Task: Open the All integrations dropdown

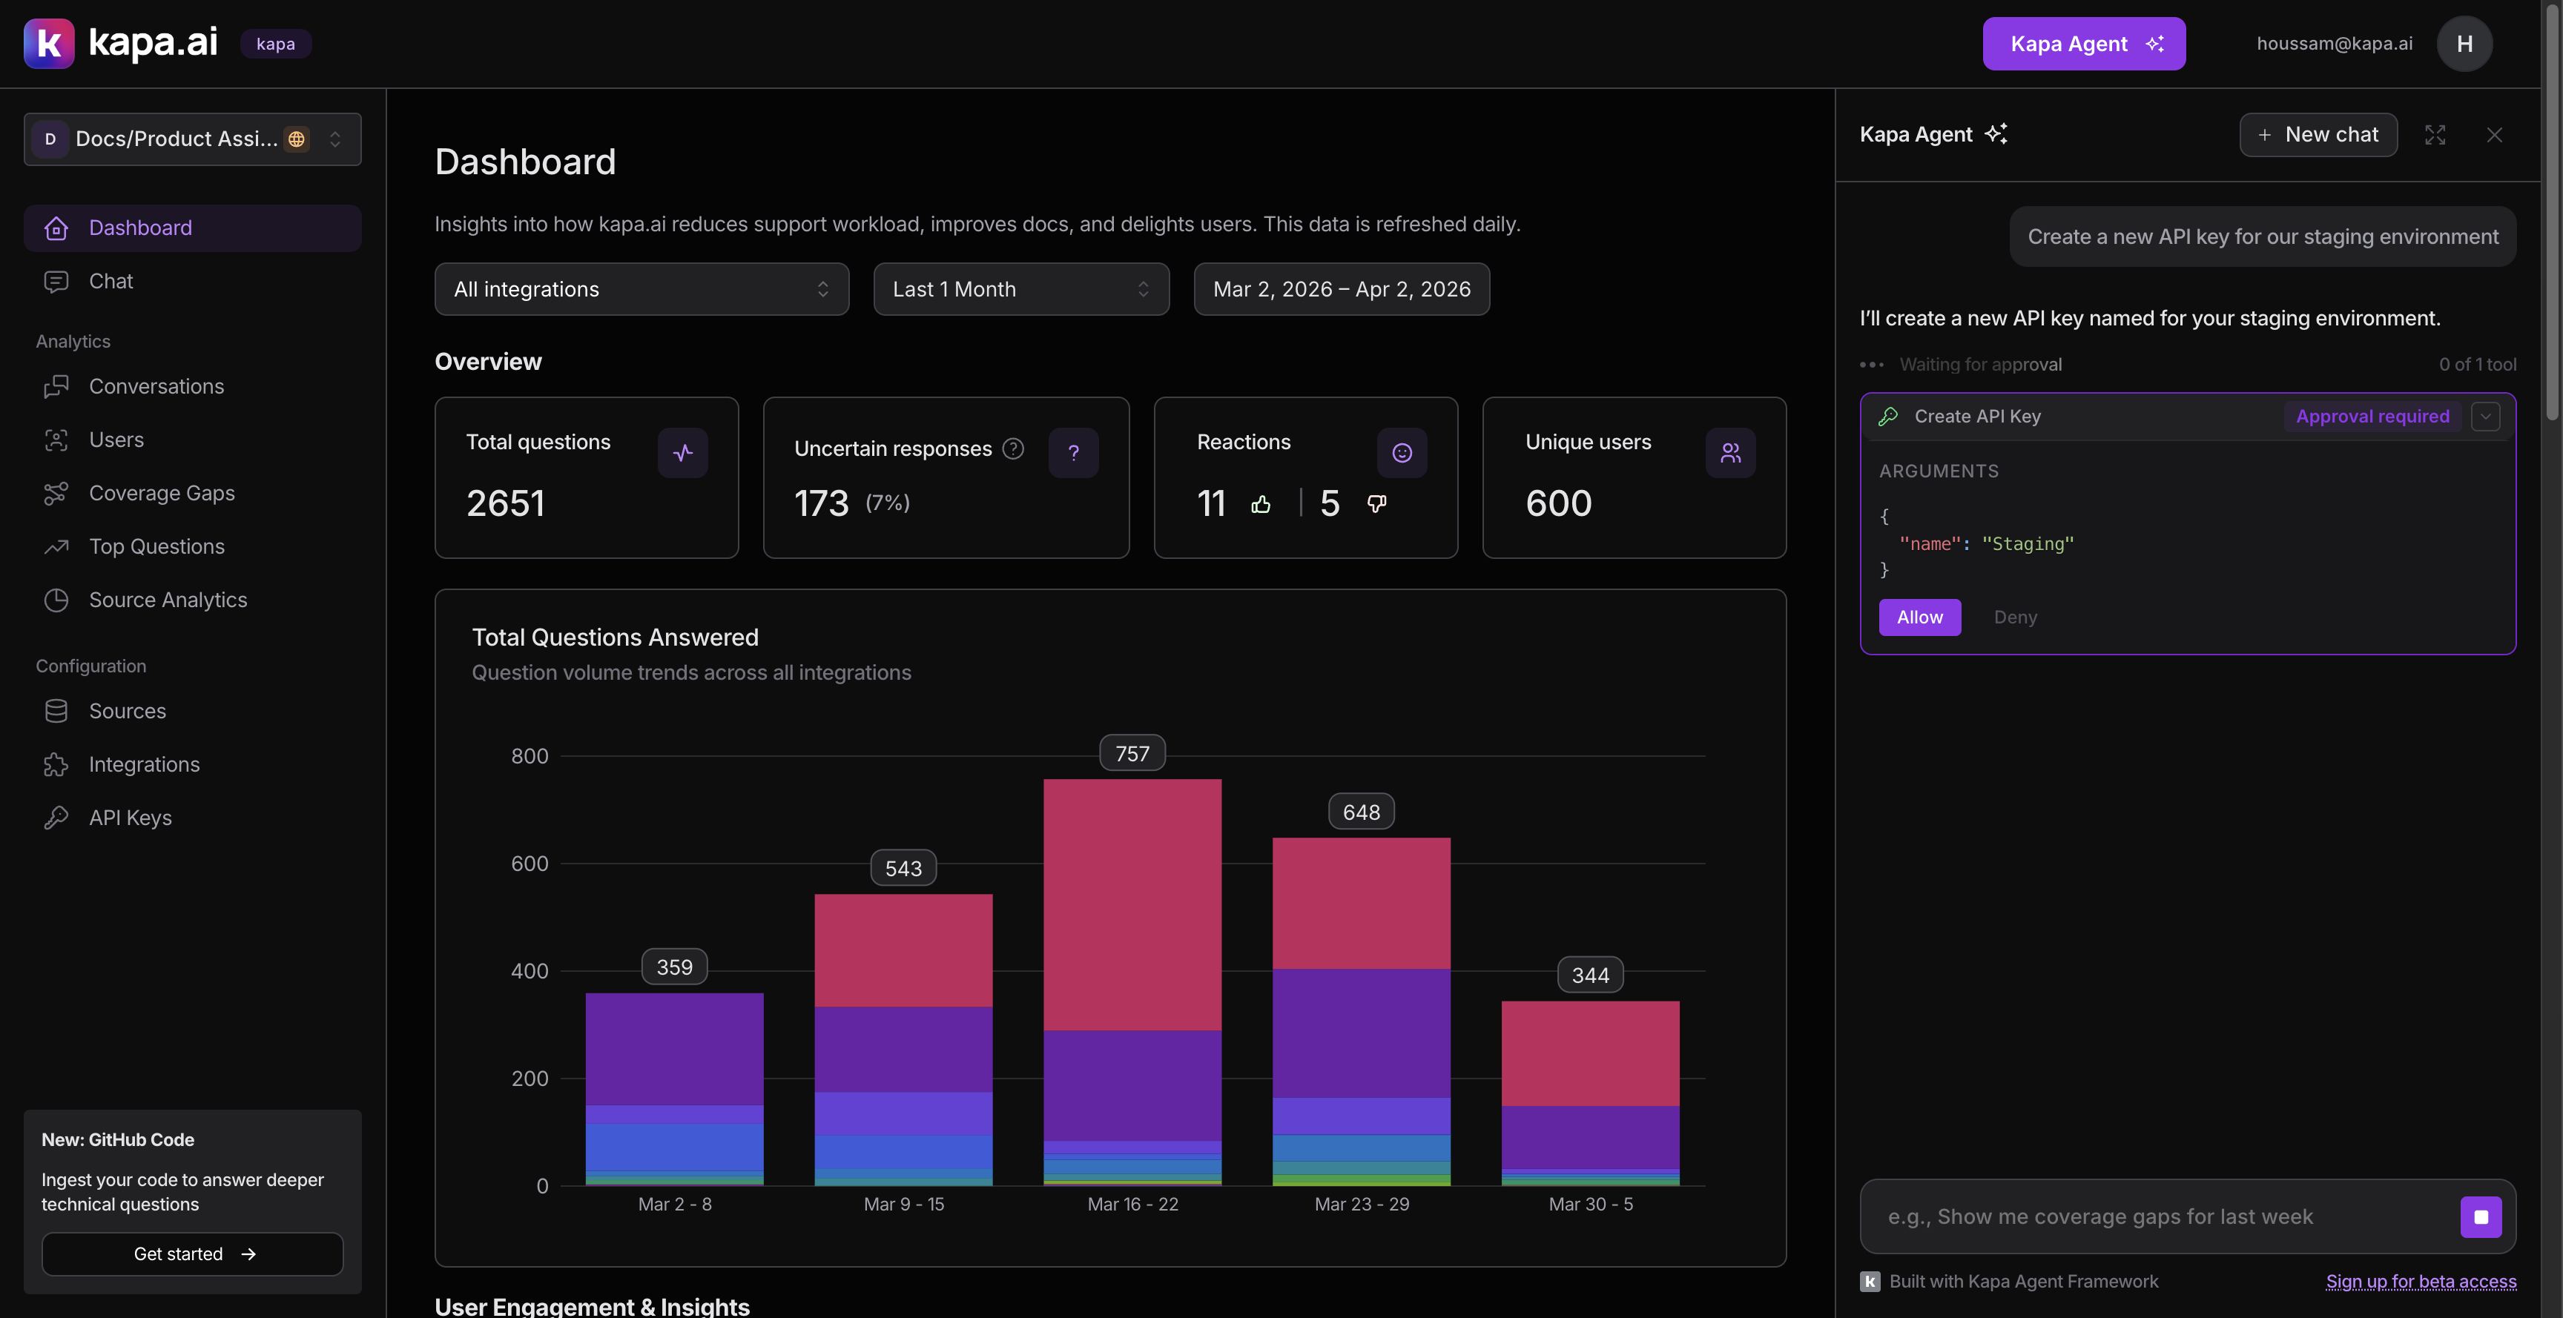Action: [x=641, y=288]
